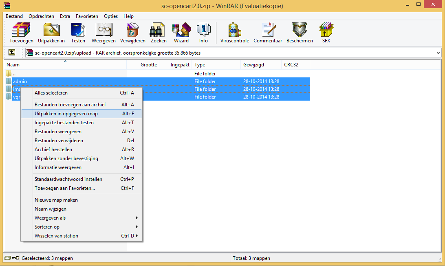The image size is (445, 266).
Task: Select the admin folder row name
Action: point(20,81)
